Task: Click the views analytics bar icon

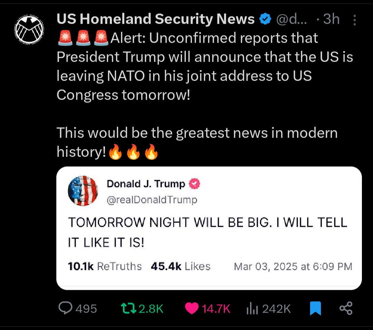Action: tap(252, 308)
